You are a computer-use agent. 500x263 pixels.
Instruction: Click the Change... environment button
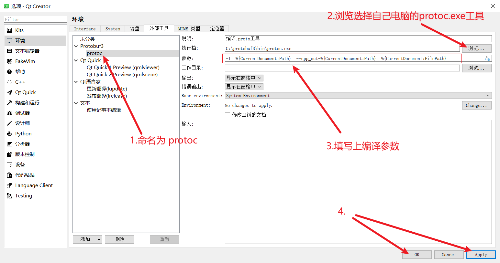(x=477, y=105)
